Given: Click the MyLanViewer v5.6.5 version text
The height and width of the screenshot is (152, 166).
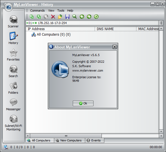Looking at the screenshot, I should click(x=86, y=55).
